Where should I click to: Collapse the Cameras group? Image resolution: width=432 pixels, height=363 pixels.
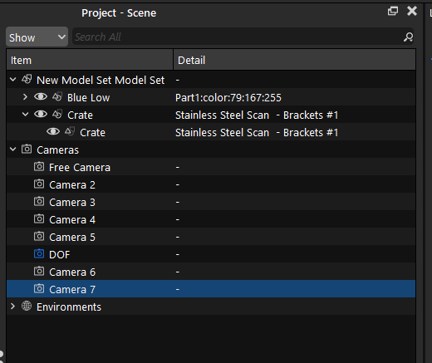[12, 150]
